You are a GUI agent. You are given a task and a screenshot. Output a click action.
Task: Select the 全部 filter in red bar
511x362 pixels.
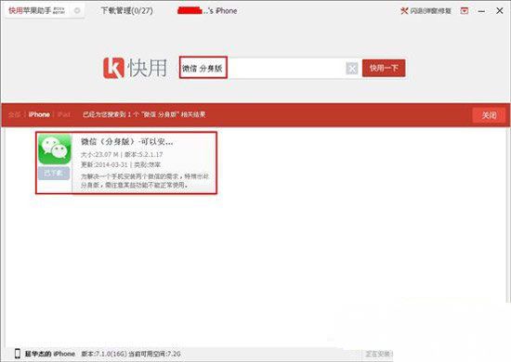point(14,114)
